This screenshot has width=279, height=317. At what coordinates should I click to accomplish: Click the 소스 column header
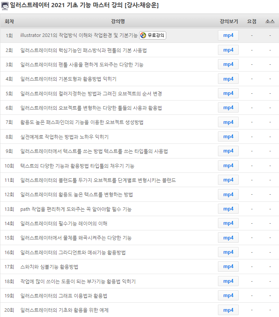point(270,21)
